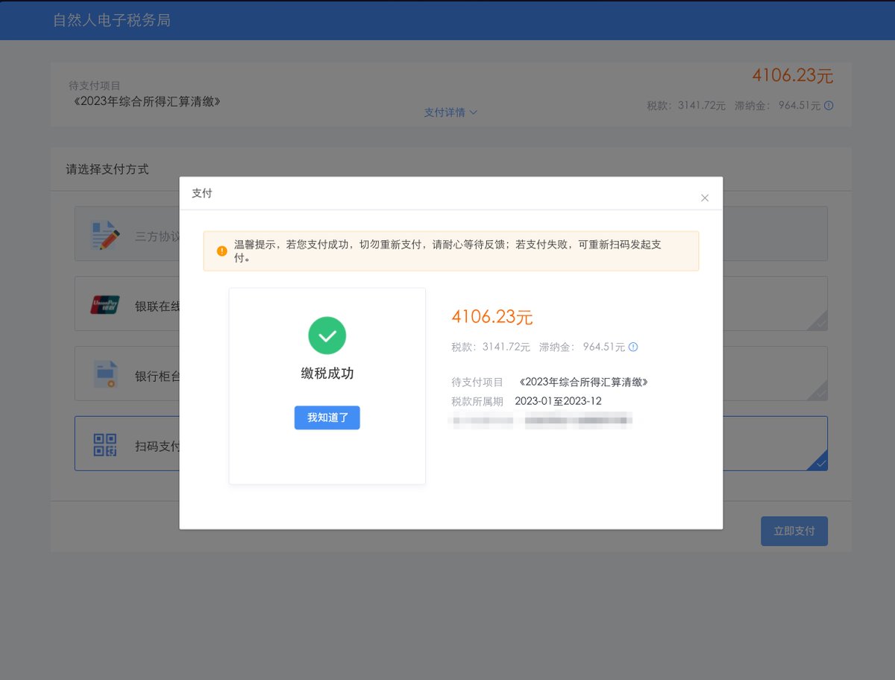Click the 4106.23元 total in the page header

click(793, 75)
